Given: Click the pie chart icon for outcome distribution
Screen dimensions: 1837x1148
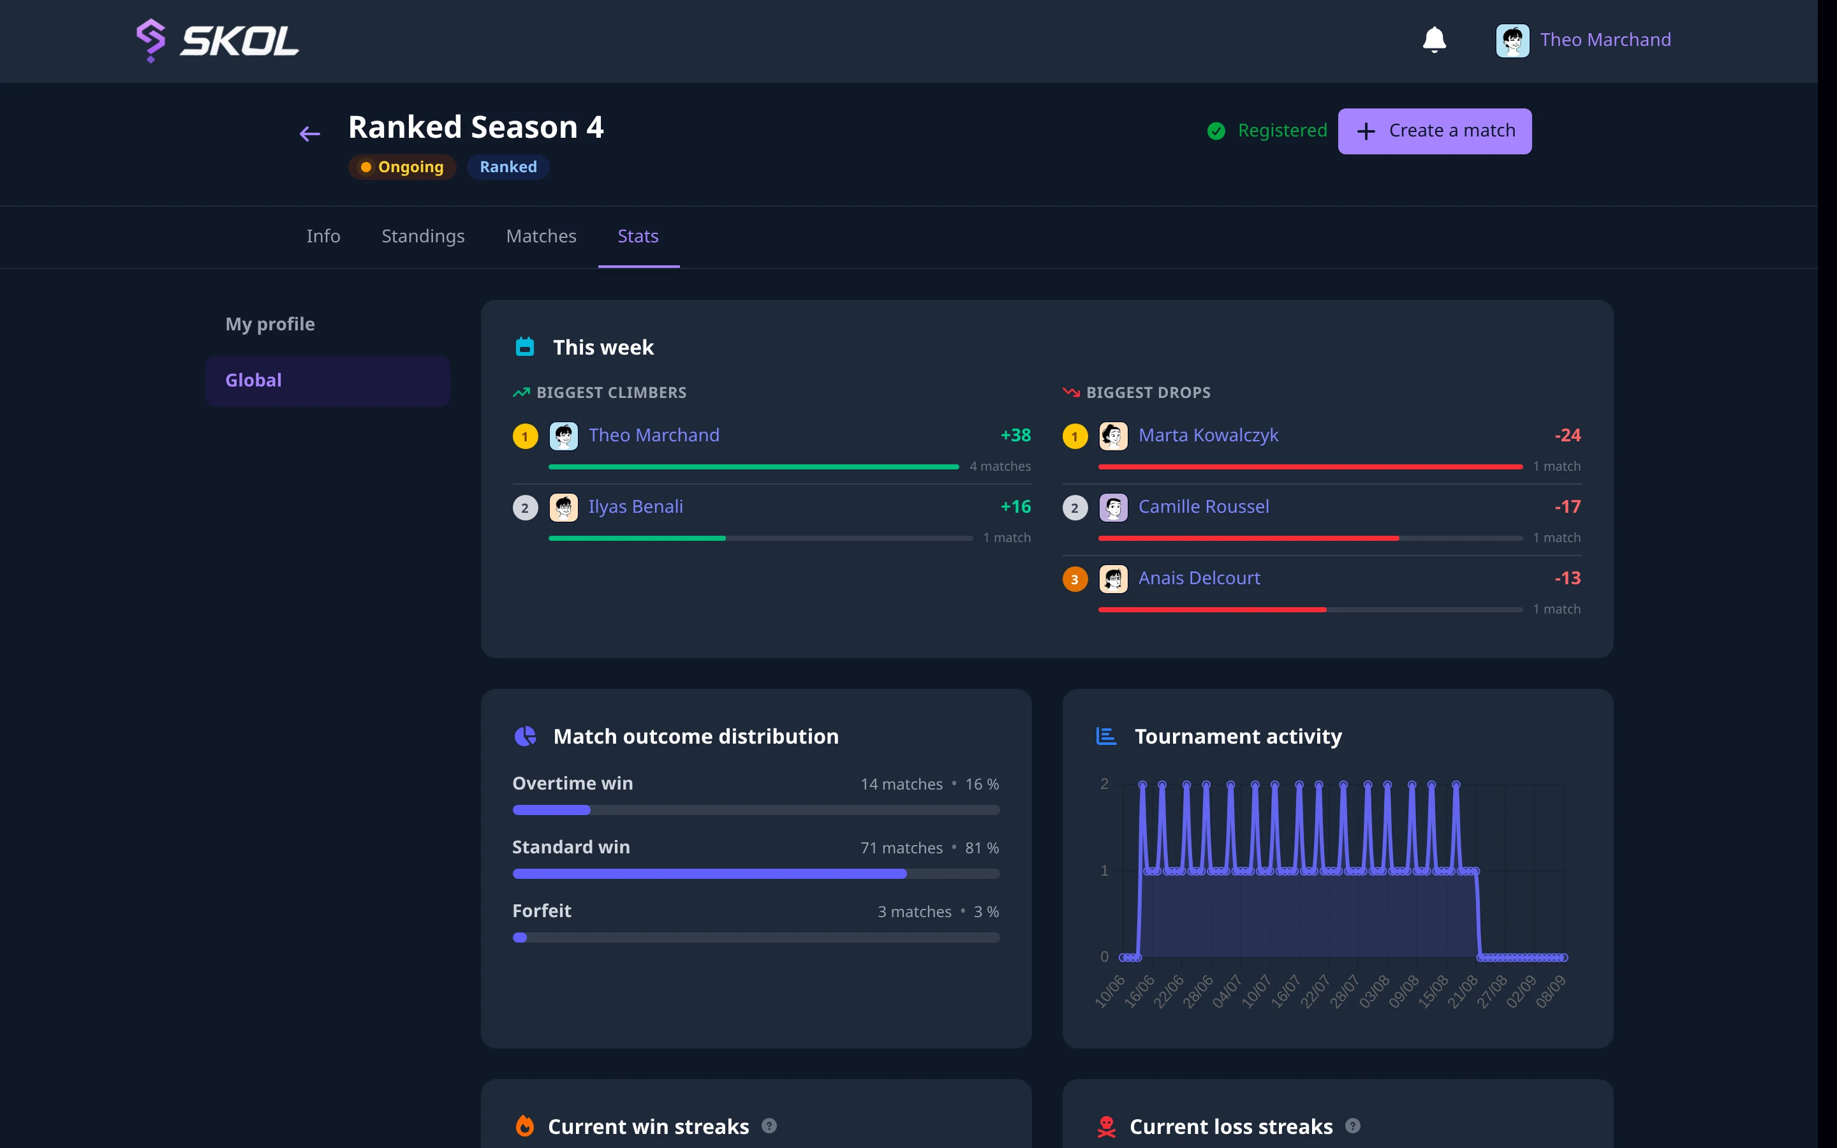Looking at the screenshot, I should coord(526,736).
